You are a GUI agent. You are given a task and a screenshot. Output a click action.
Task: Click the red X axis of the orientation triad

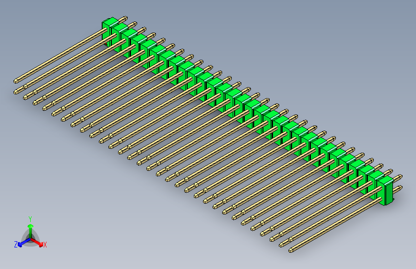point(37,242)
